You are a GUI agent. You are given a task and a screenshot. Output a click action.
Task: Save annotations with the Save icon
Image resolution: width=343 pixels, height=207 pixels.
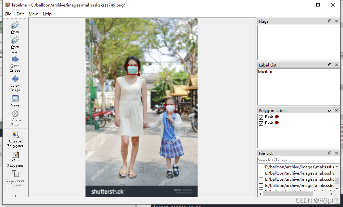(15, 99)
